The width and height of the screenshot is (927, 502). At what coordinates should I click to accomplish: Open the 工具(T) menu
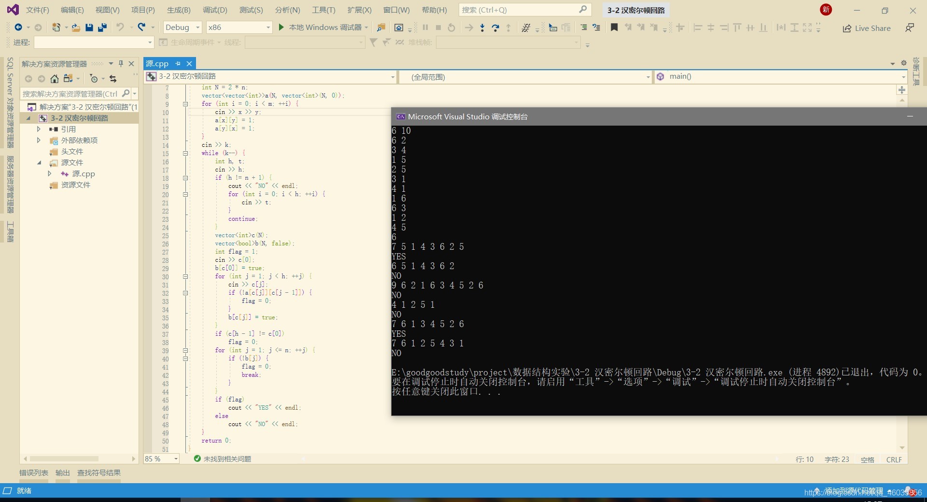[x=323, y=10]
